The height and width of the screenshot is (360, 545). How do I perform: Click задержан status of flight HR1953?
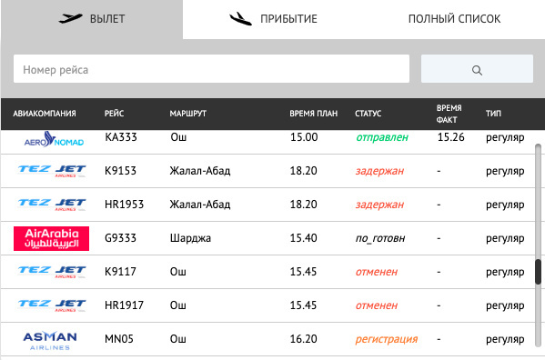(379, 205)
